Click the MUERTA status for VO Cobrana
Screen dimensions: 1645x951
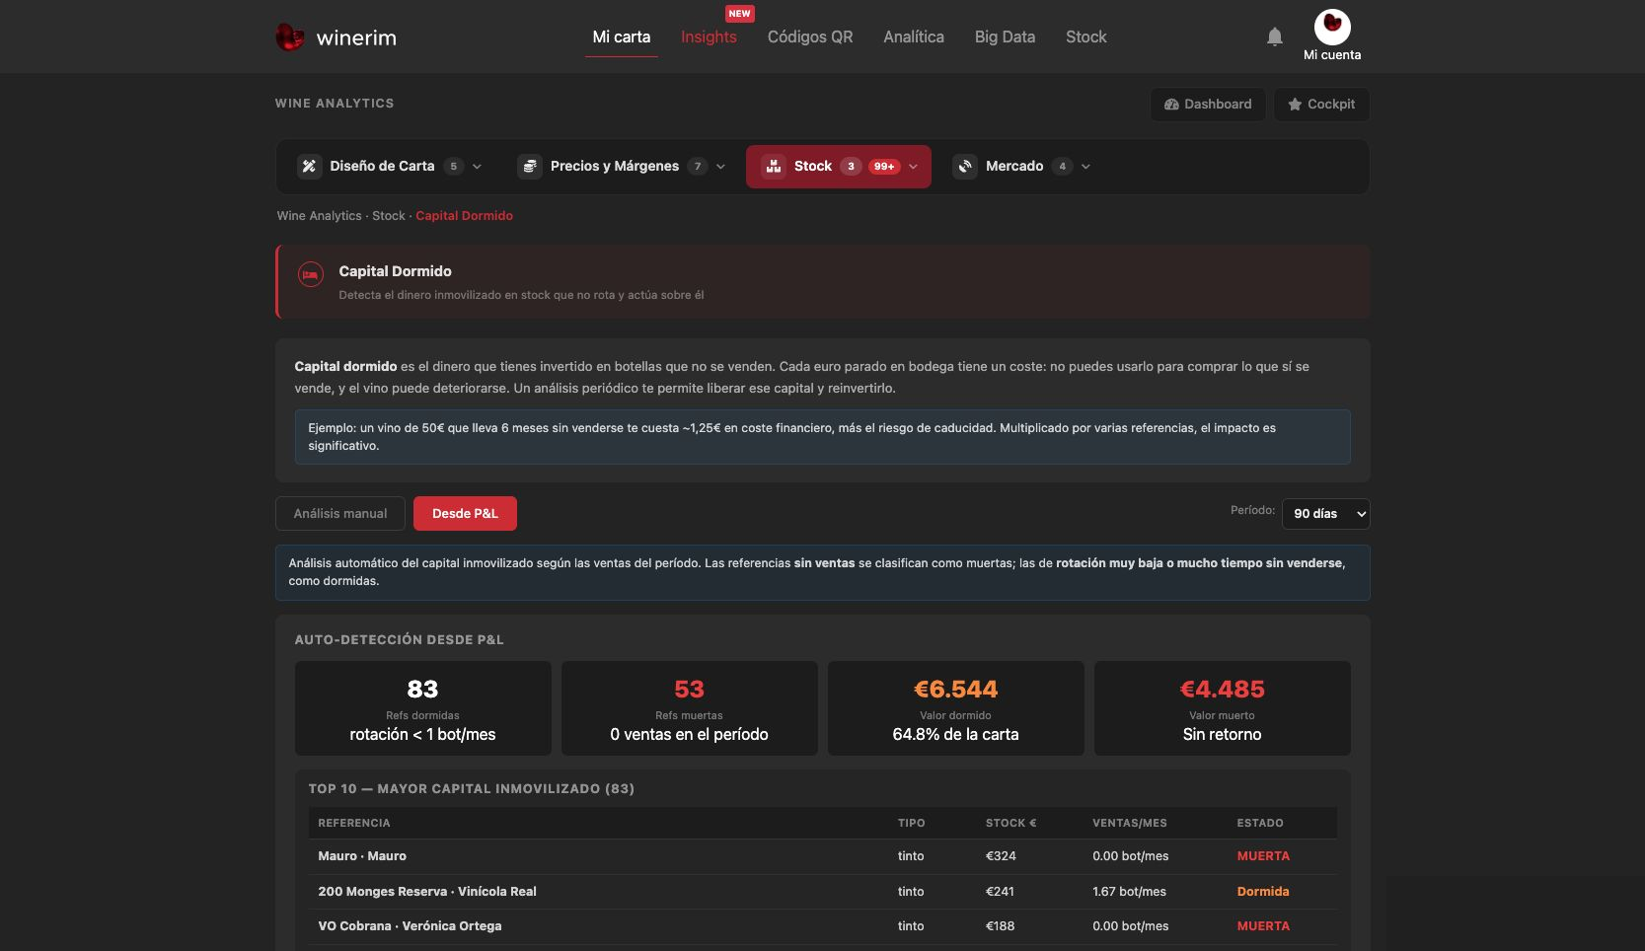click(1263, 926)
